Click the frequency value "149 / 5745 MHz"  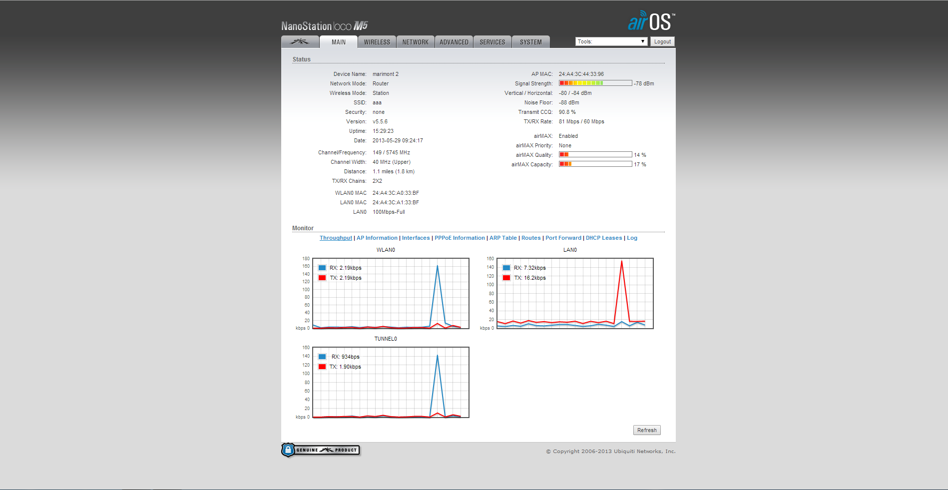[391, 152]
